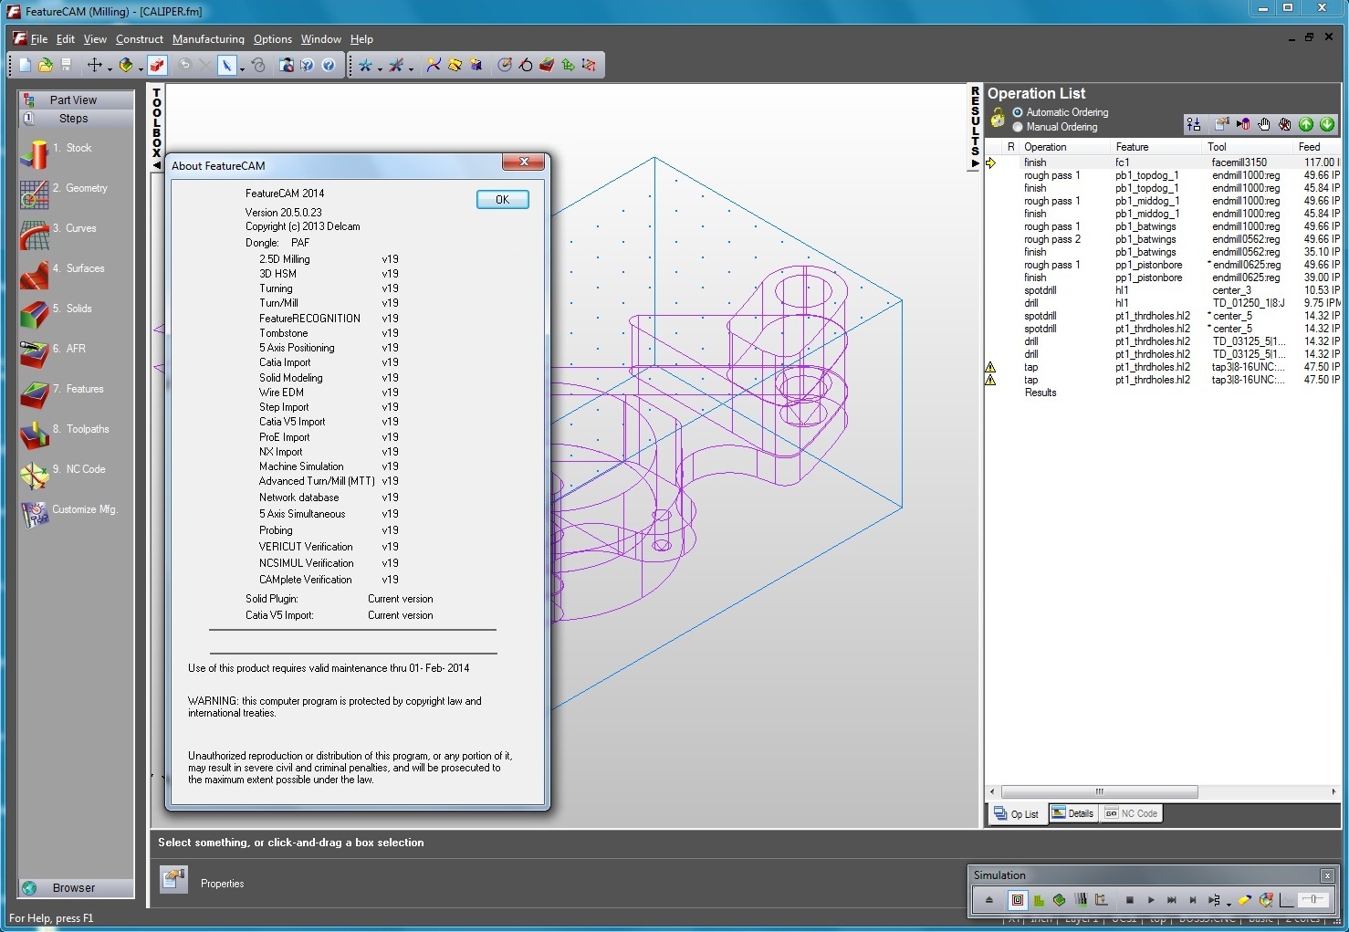This screenshot has height=932, width=1349.
Task: Click OK in About FeatureCAM dialog
Action: click(502, 200)
